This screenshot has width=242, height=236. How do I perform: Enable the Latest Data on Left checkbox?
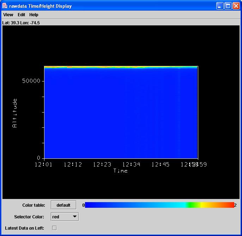(54, 228)
